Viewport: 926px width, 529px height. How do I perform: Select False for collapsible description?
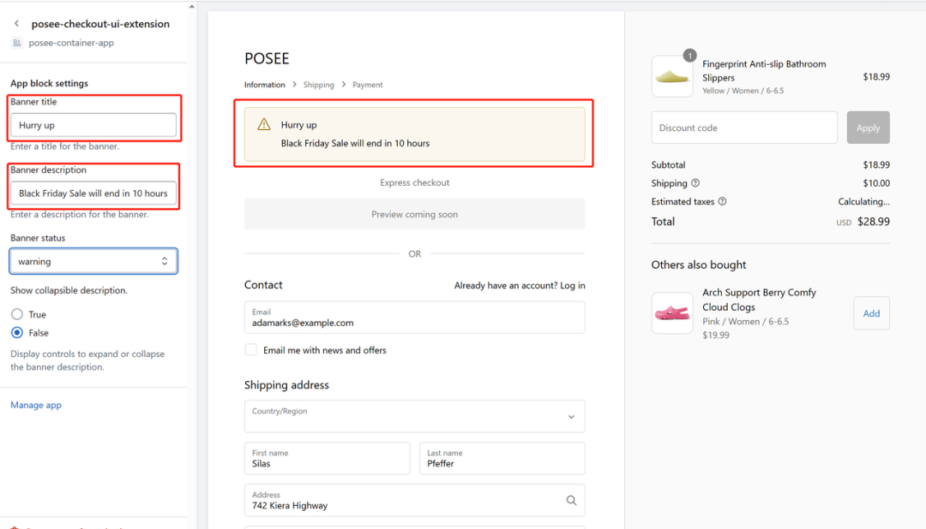pos(17,333)
